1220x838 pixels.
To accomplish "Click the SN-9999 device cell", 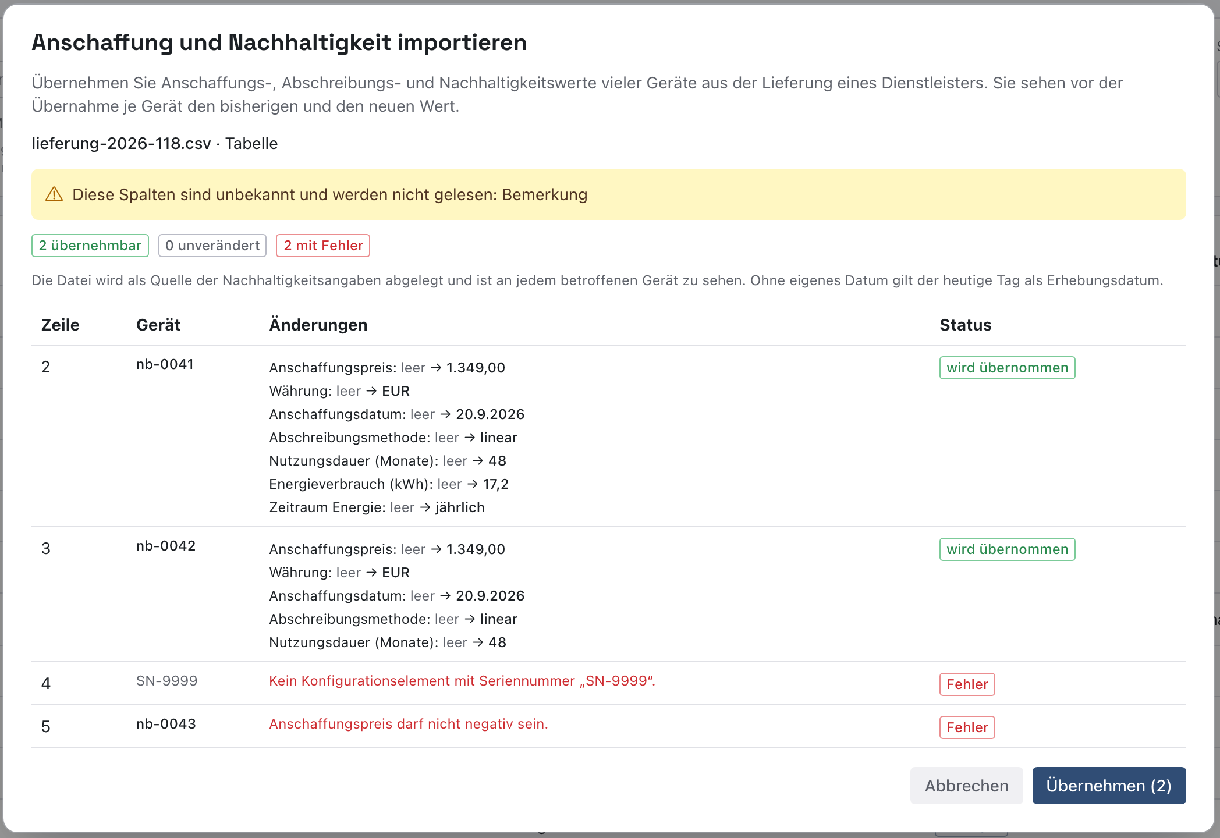I will pos(166,681).
